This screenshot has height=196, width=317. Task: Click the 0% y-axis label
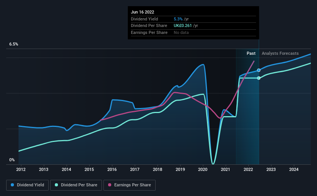pyautogui.click(x=12, y=160)
